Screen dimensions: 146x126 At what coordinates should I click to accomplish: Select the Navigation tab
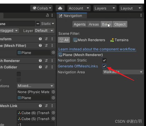click(72, 16)
